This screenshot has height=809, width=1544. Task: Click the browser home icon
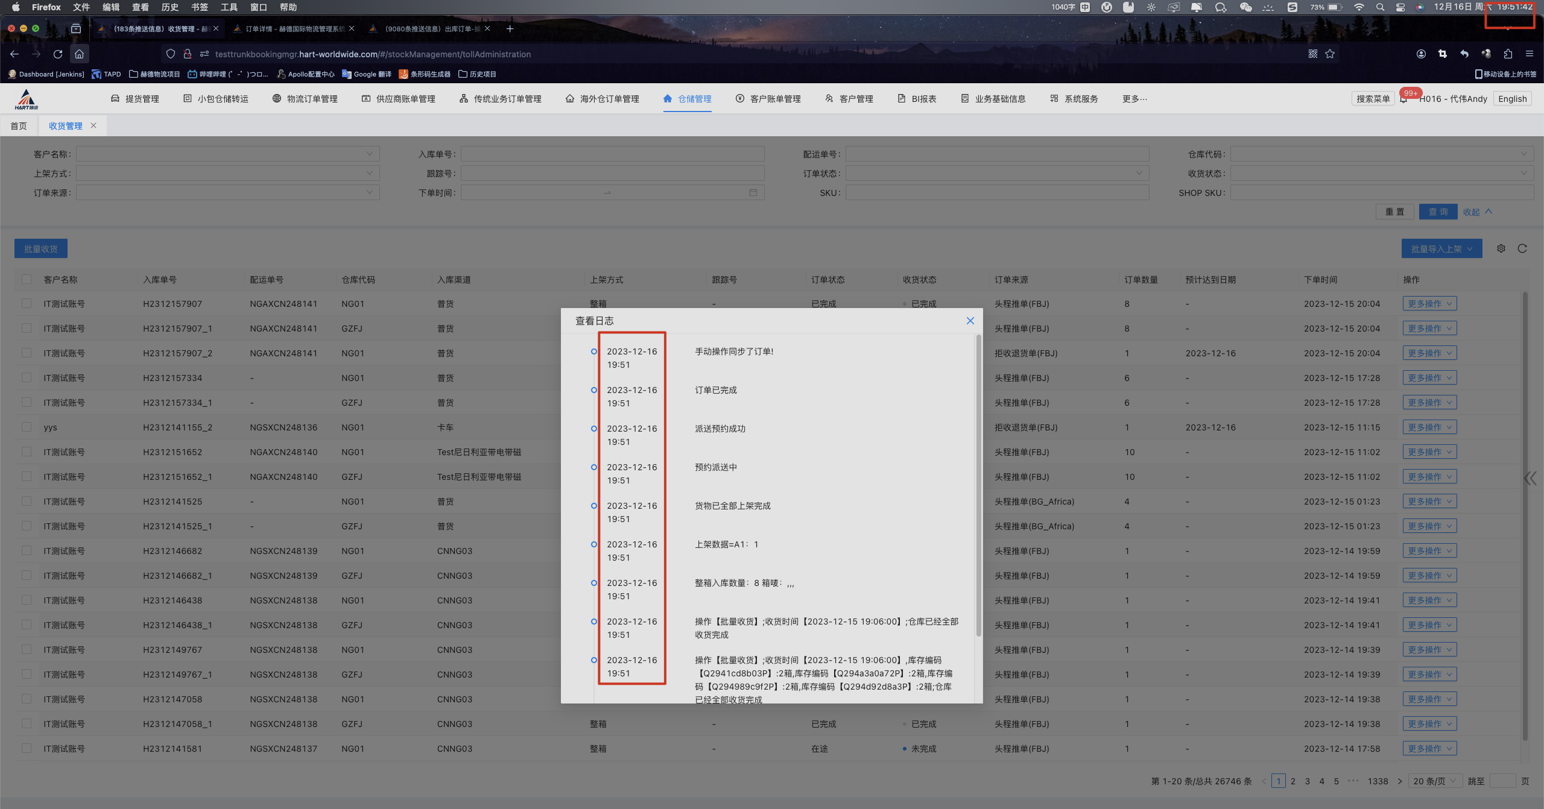[79, 54]
